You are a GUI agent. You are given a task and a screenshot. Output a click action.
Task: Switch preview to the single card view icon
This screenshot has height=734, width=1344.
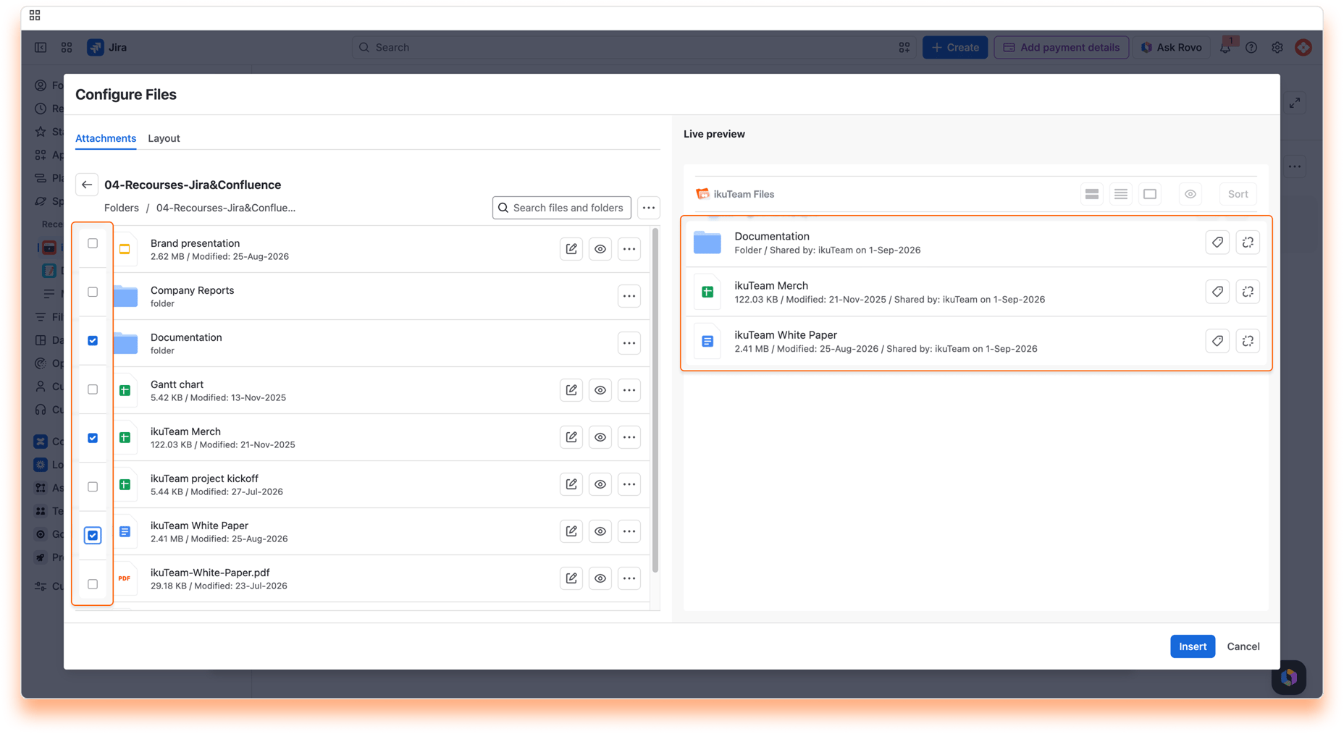[1150, 194]
